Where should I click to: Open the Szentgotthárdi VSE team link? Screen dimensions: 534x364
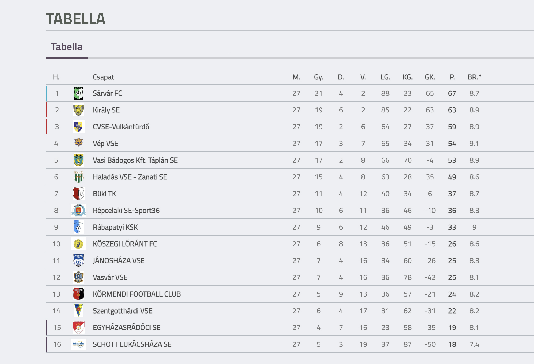coord(123,311)
